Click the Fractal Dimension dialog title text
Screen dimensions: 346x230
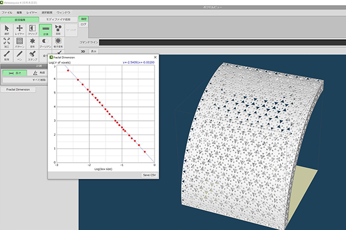point(64,57)
